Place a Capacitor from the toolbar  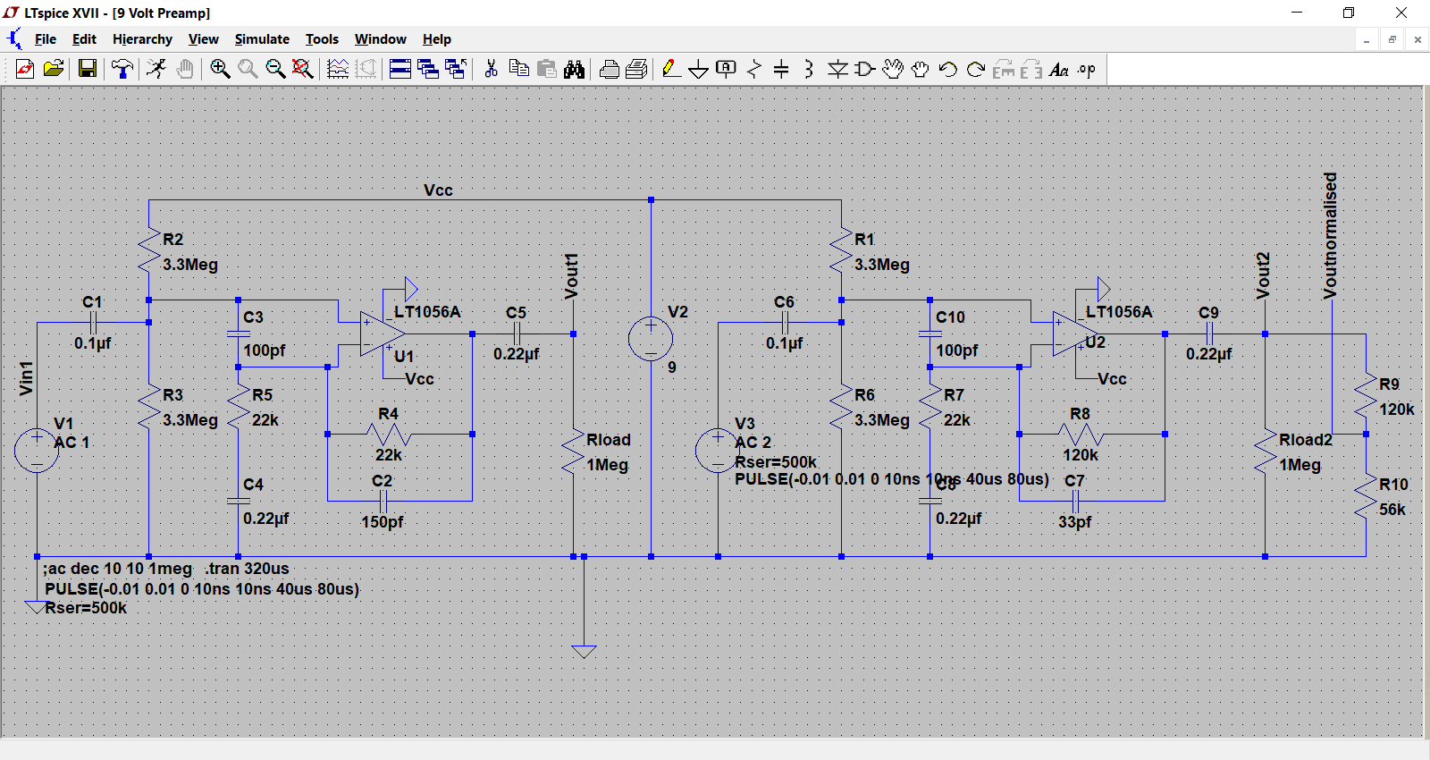click(x=781, y=69)
